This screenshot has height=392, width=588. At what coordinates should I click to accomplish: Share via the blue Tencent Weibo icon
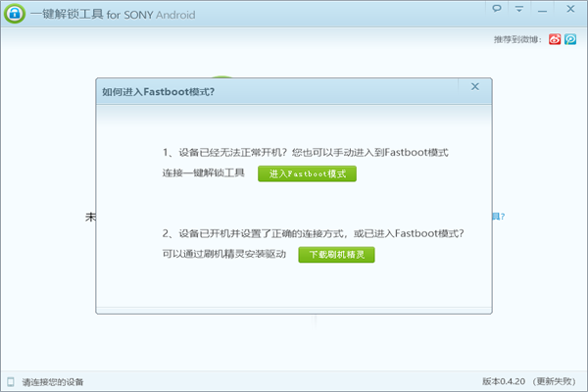[569, 39]
